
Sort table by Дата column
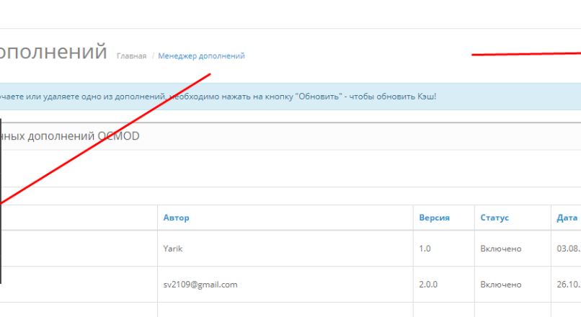(x=567, y=218)
